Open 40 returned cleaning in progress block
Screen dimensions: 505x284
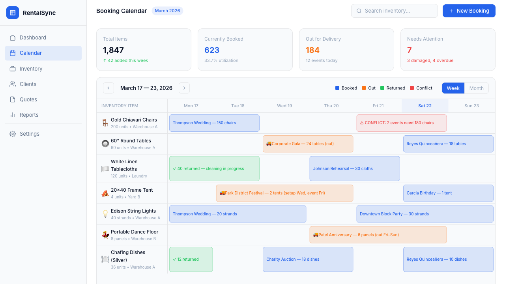[x=214, y=168]
